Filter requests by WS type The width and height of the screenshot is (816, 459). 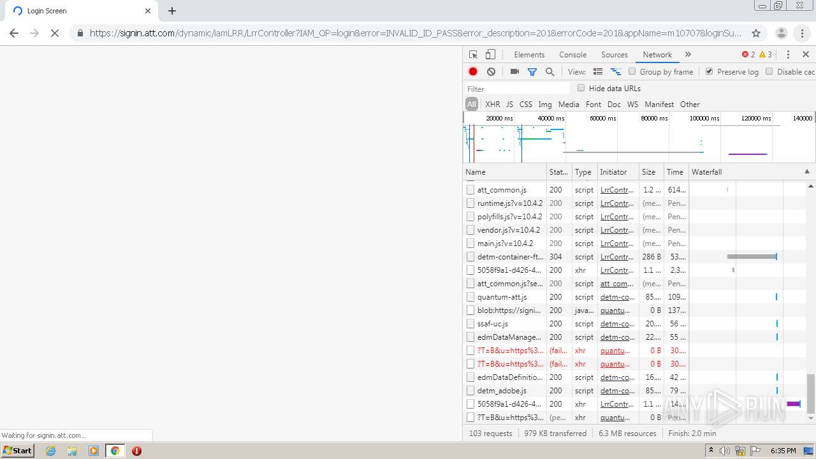coord(632,104)
